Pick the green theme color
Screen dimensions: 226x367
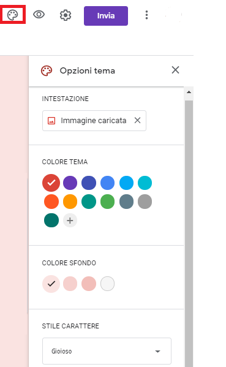tap(107, 202)
